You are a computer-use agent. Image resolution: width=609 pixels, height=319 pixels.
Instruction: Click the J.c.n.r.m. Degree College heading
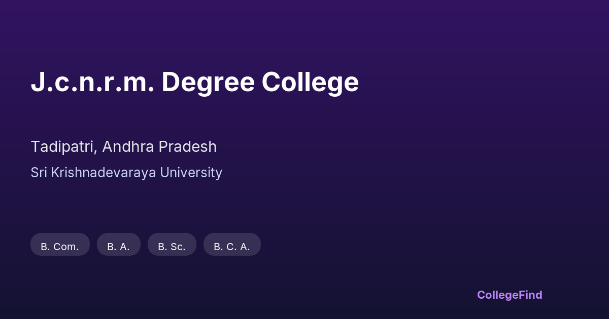coord(194,82)
